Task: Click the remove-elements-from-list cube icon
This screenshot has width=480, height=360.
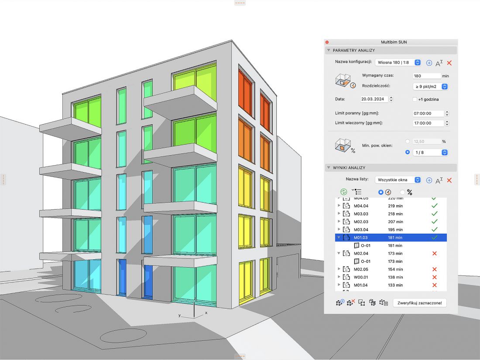Action: coord(351,302)
